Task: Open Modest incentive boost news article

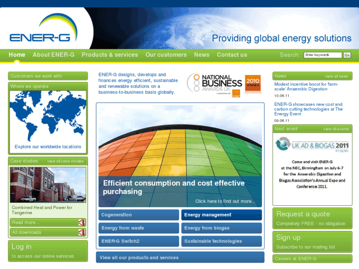Action: [x=306, y=86]
